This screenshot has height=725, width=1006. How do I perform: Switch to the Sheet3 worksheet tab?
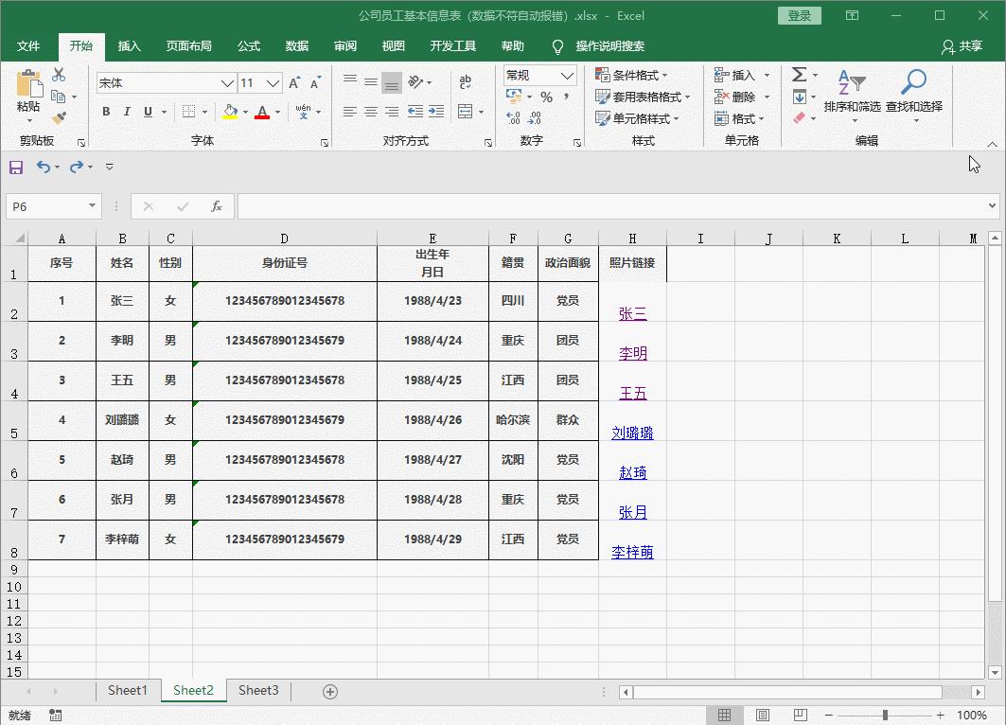tap(257, 690)
